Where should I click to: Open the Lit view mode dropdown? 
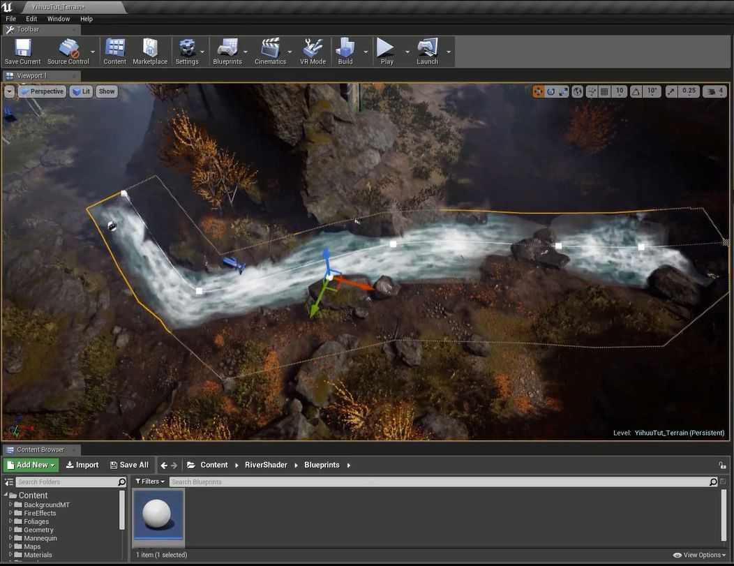pyautogui.click(x=82, y=91)
